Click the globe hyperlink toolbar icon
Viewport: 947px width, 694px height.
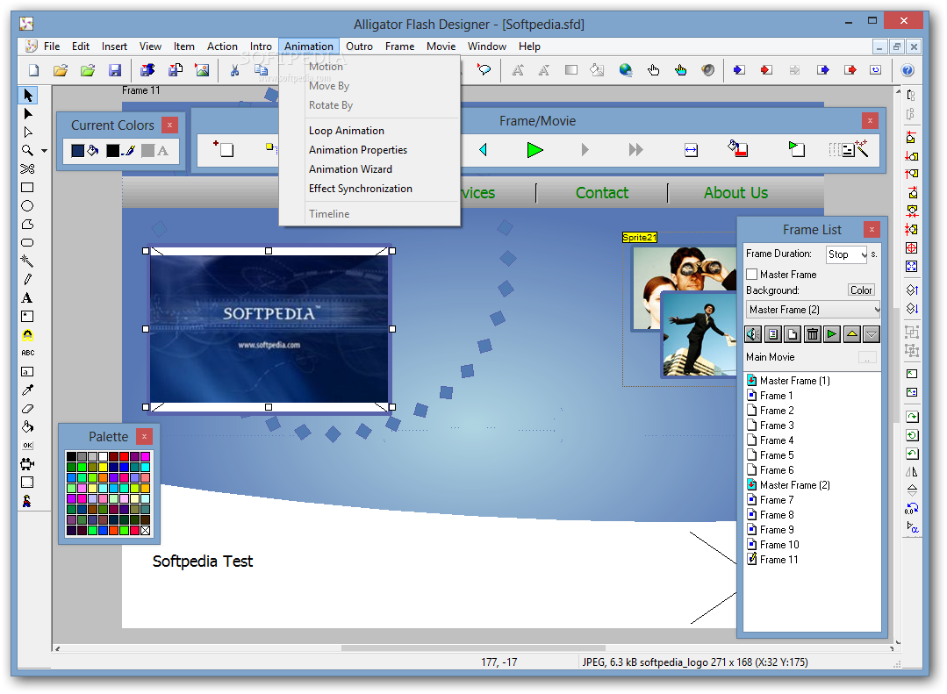[626, 71]
